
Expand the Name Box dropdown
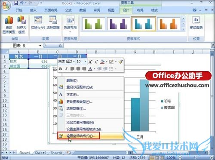[40, 46]
